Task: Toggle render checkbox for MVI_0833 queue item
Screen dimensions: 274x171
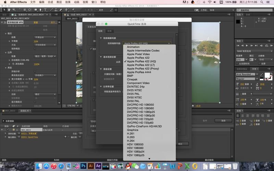Action: coord(7,130)
